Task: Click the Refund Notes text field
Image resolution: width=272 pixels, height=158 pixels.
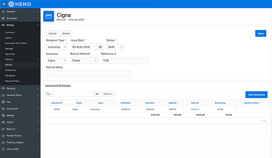Action: tap(89, 74)
